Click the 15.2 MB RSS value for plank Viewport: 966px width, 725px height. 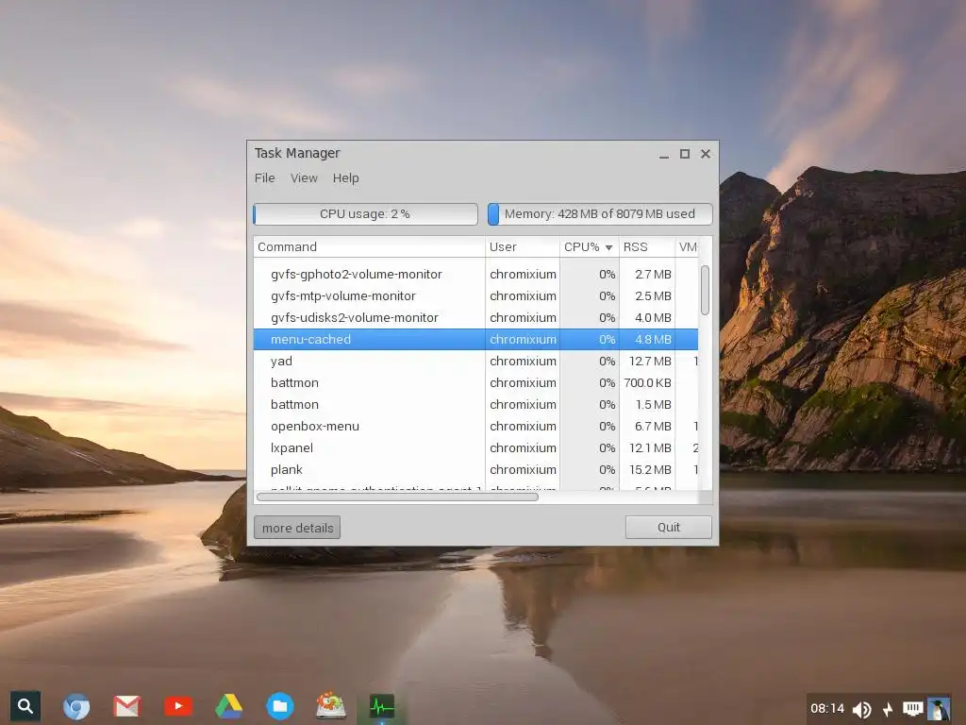(650, 469)
